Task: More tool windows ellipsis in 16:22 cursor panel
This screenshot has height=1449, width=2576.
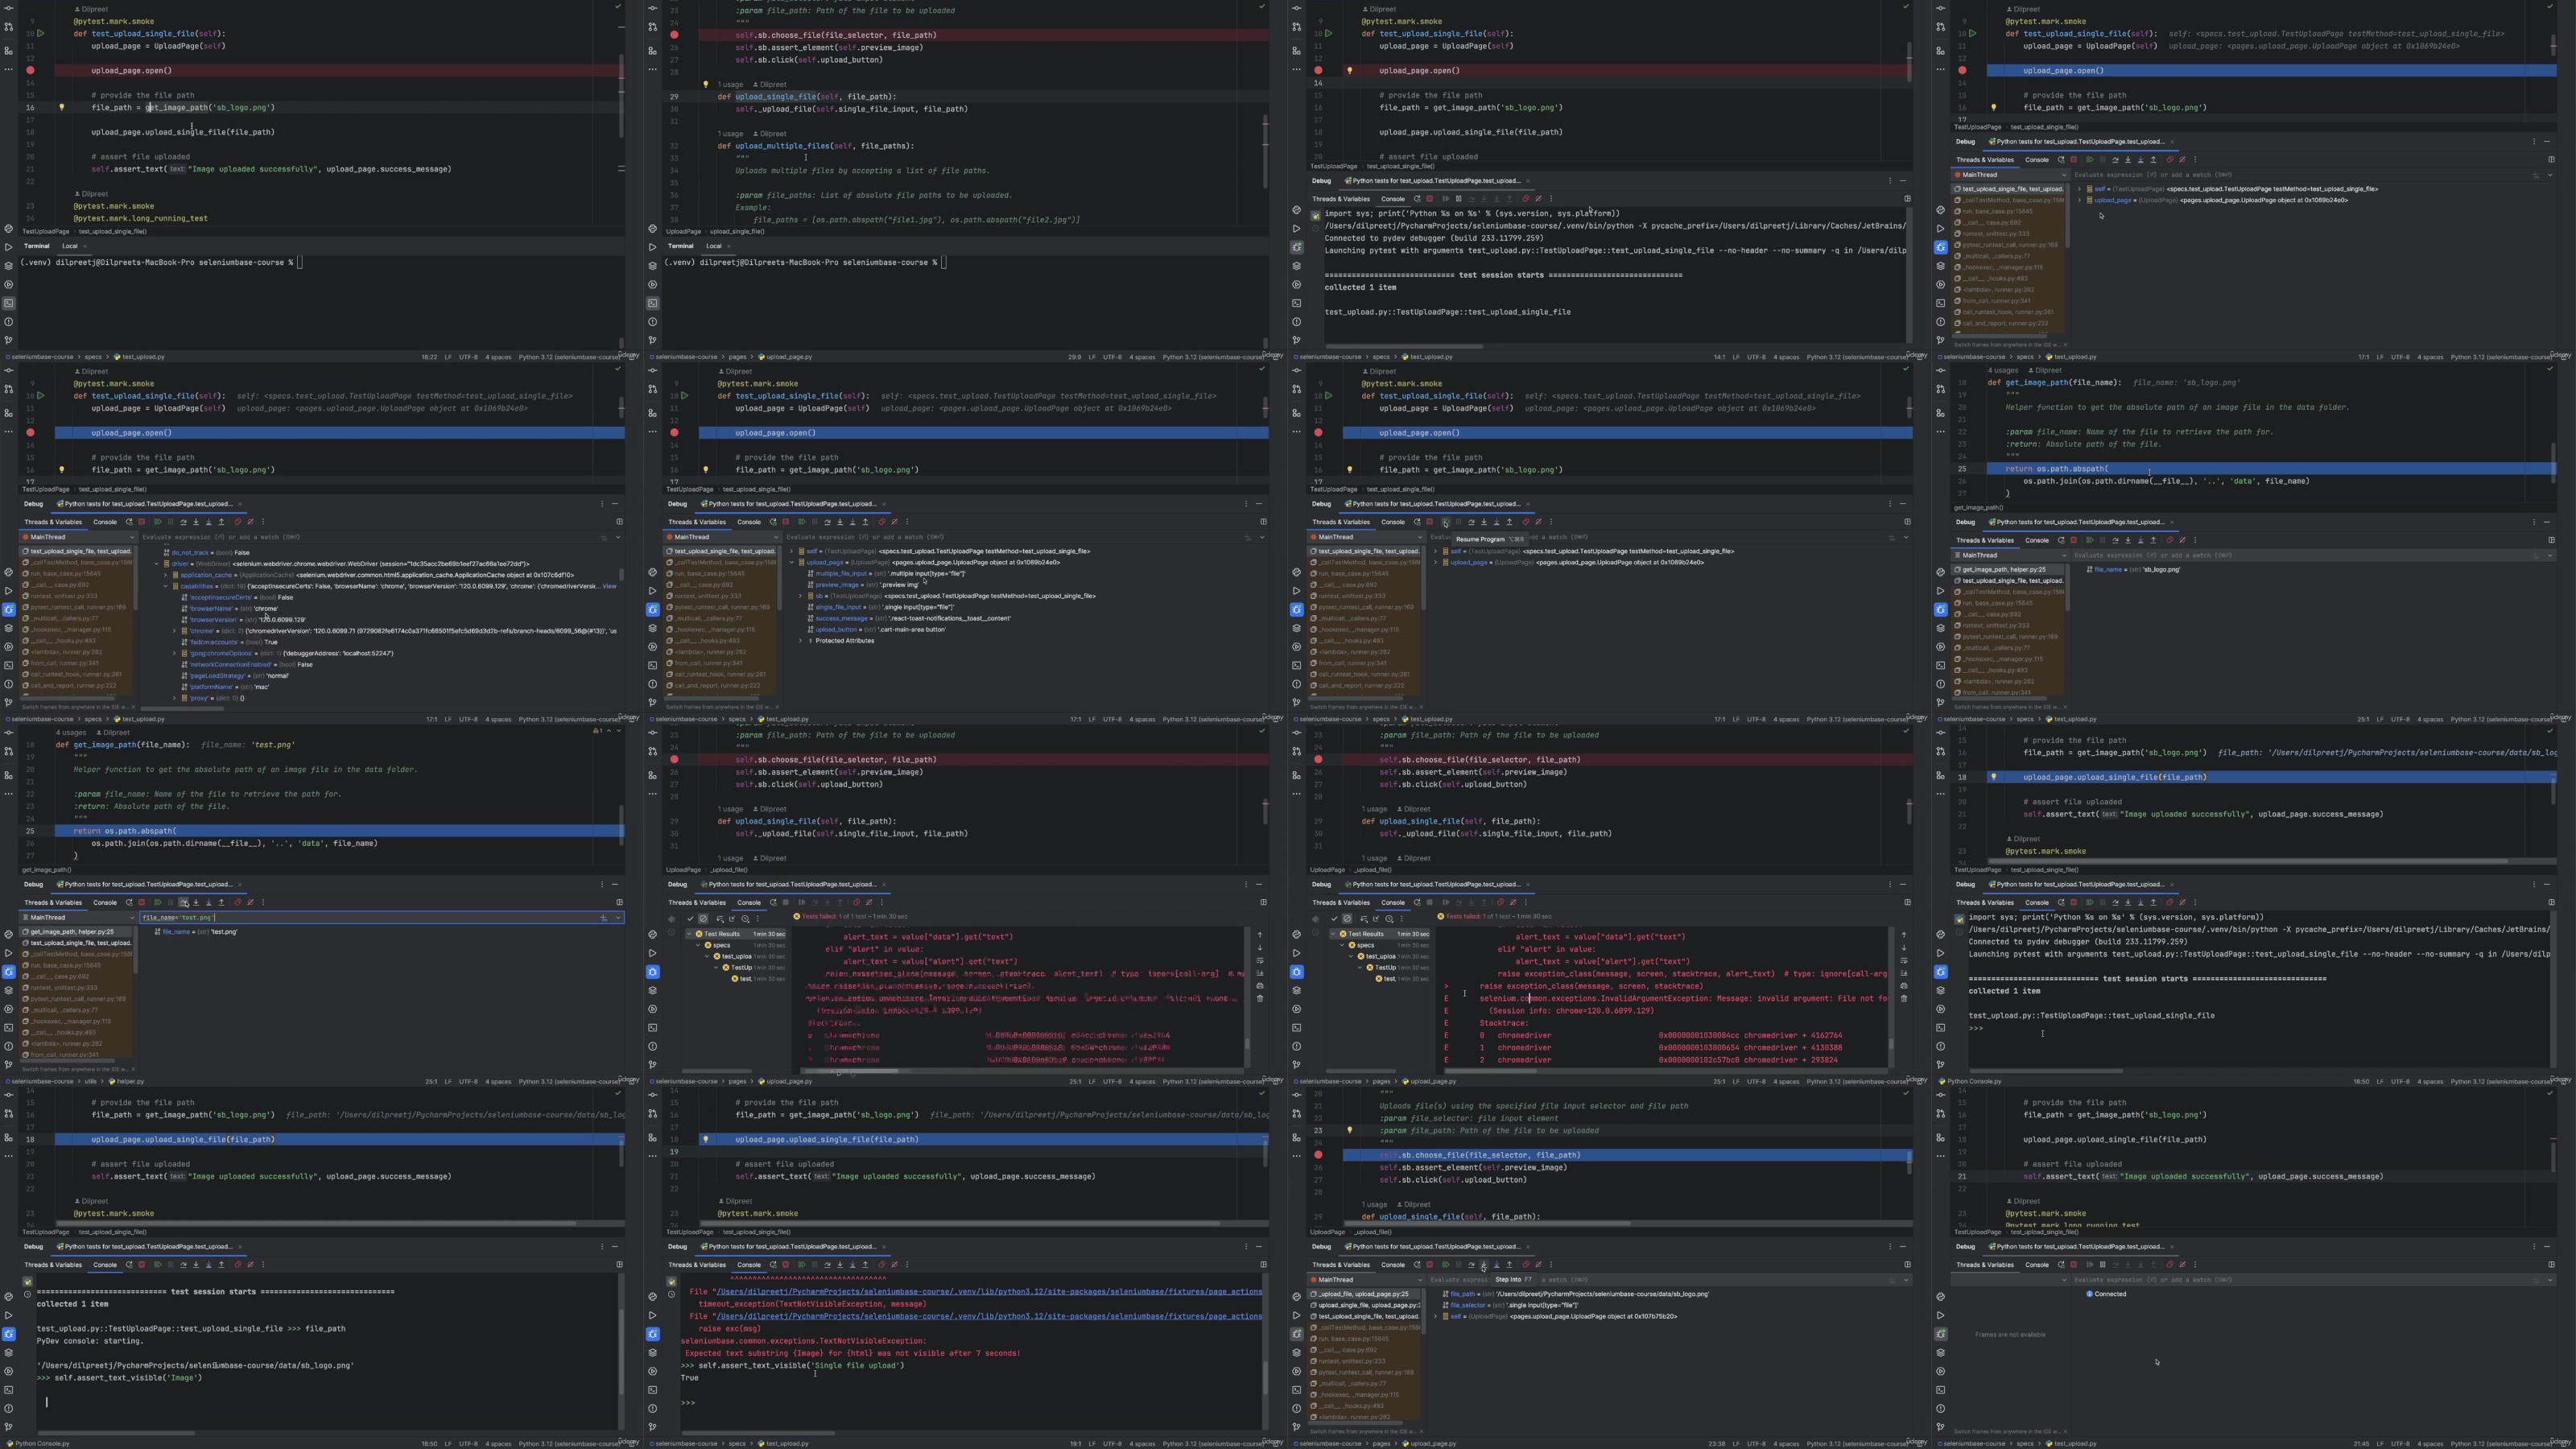Action: click(x=9, y=69)
